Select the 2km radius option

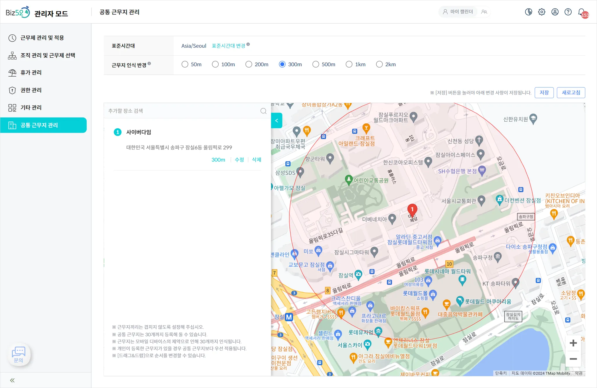click(379, 64)
